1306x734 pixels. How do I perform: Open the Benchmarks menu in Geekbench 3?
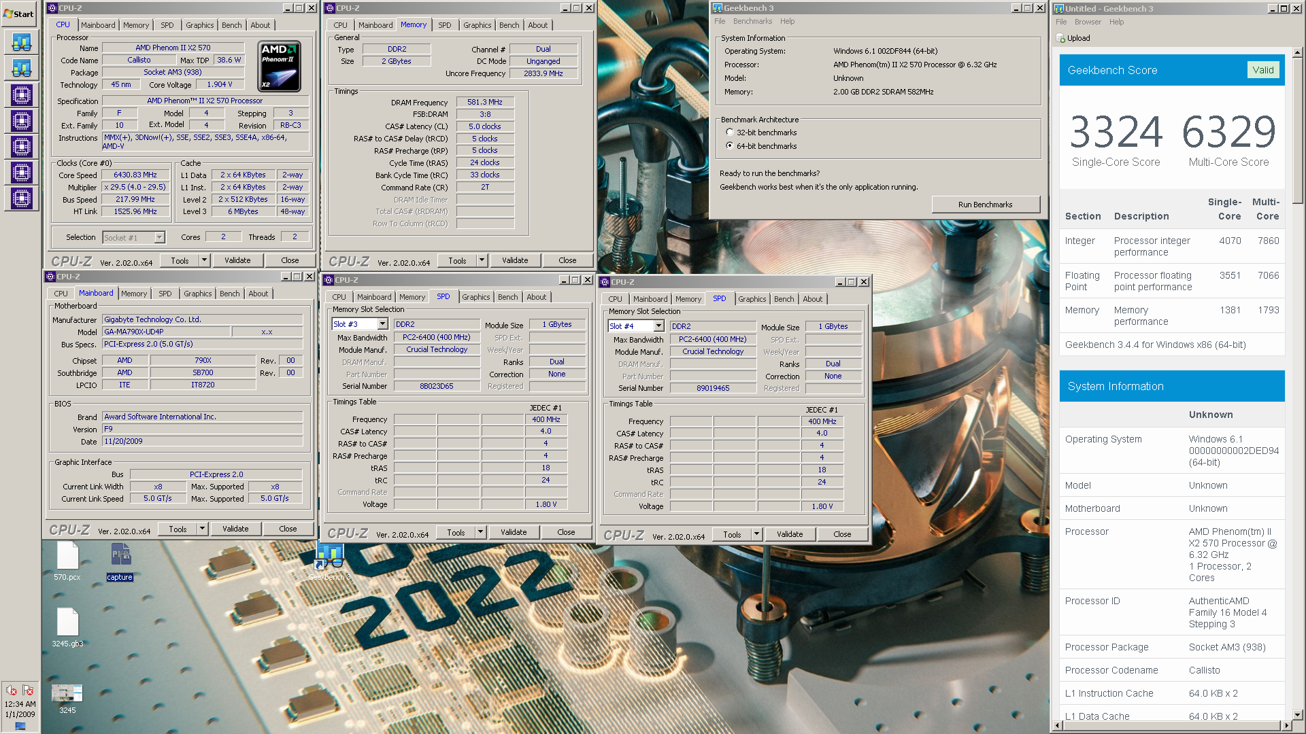[x=752, y=21]
